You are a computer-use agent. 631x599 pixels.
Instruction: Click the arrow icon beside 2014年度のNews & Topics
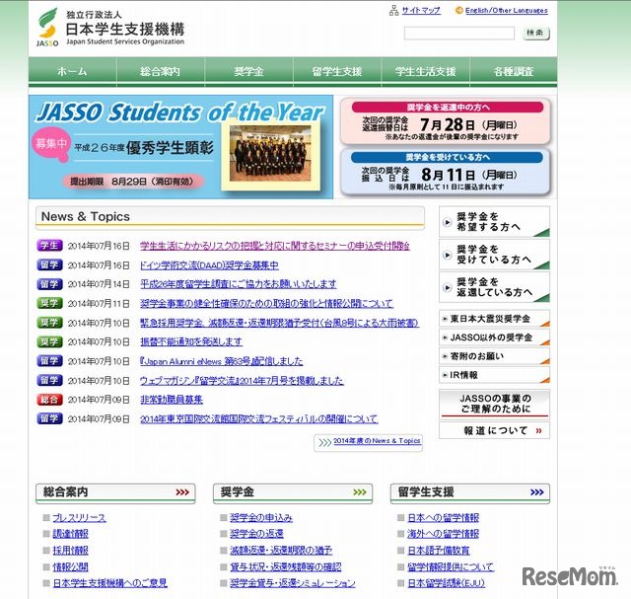point(324,443)
